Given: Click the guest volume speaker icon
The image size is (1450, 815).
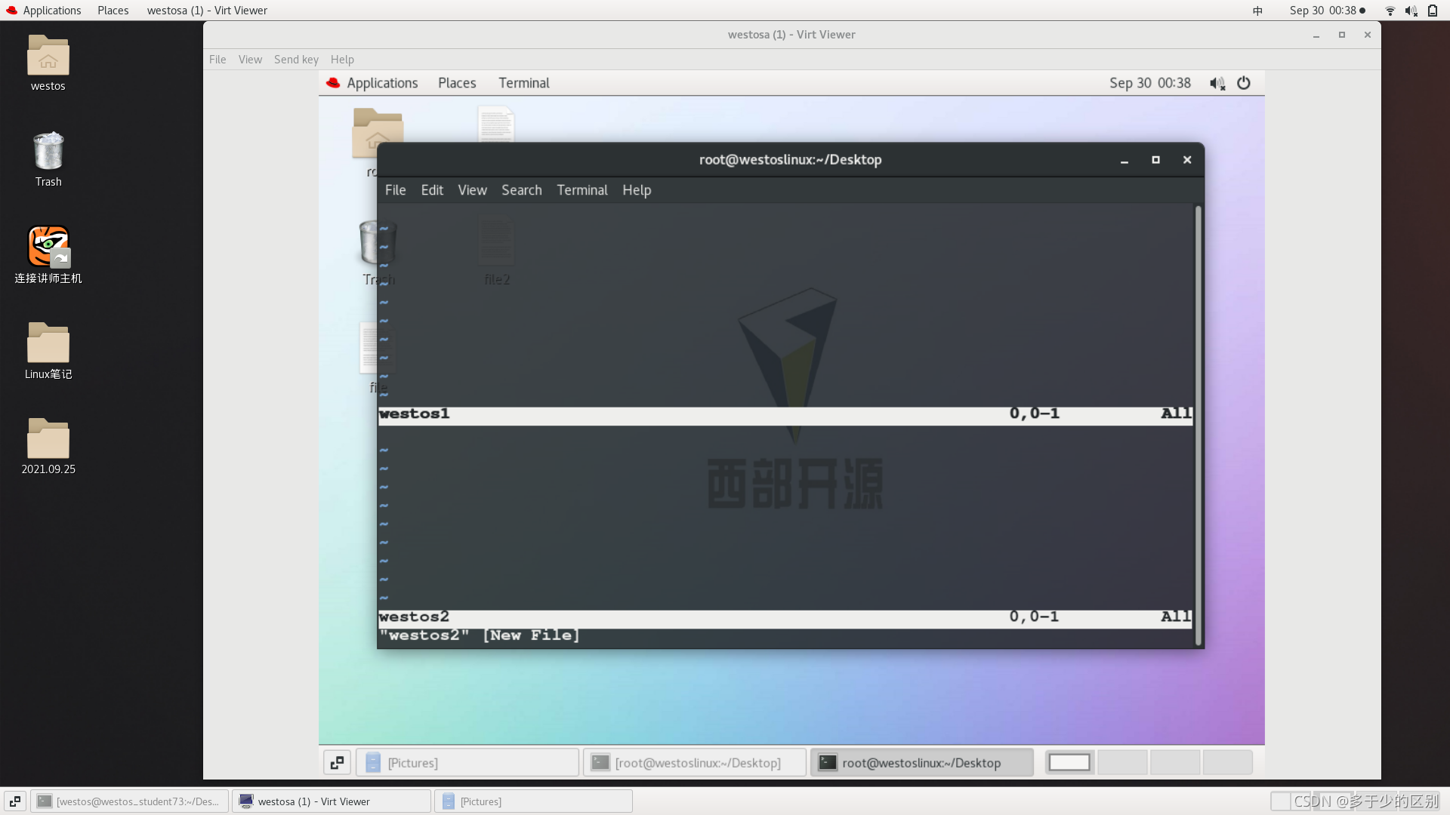Looking at the screenshot, I should pyautogui.click(x=1217, y=83).
